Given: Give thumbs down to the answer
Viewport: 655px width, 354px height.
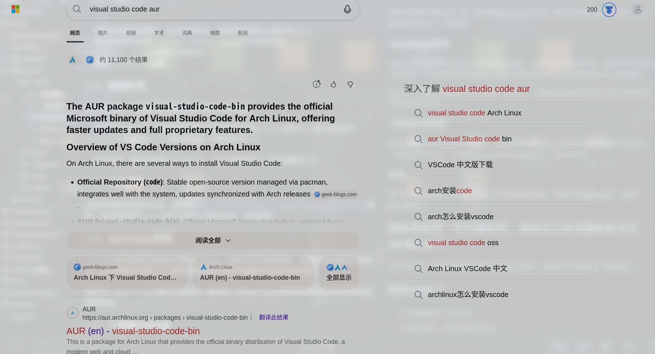Looking at the screenshot, I should click(x=350, y=84).
